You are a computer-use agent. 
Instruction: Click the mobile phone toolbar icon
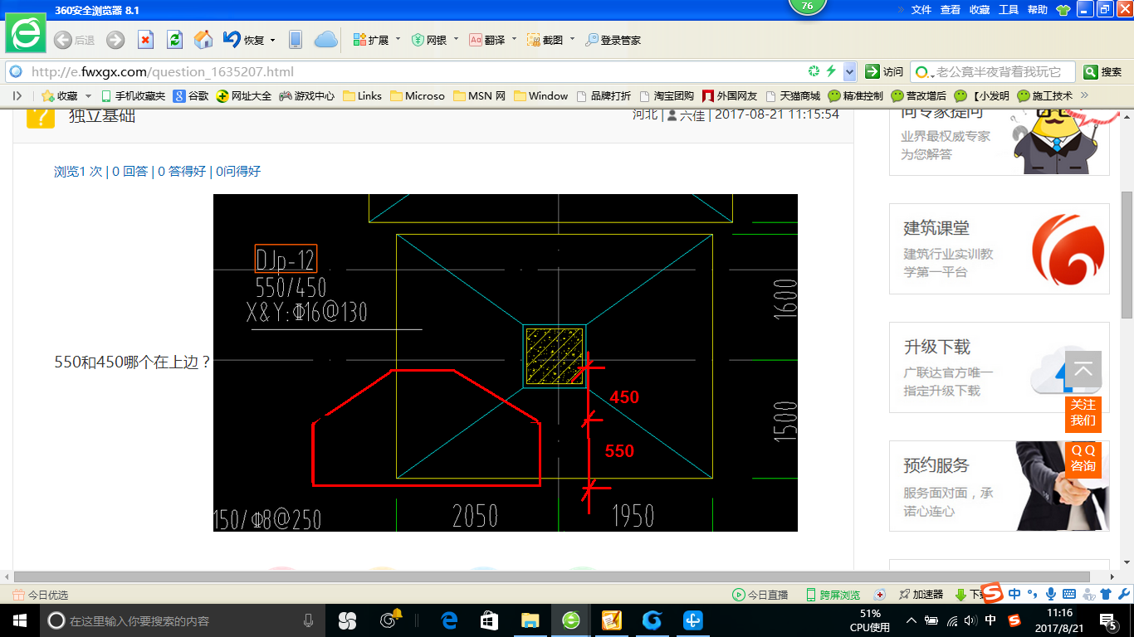296,40
